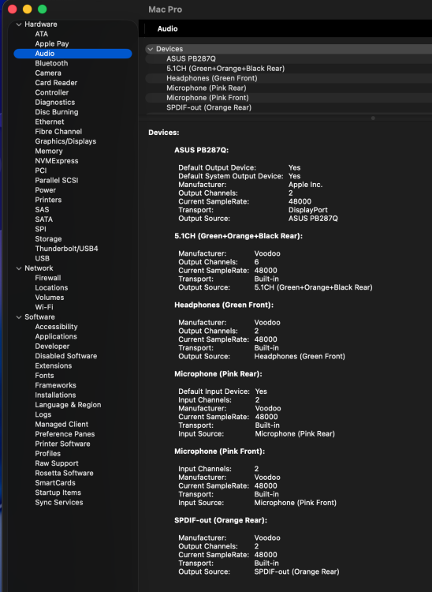The height and width of the screenshot is (592, 432).
Task: Select the highlighted Audio sidebar item
Action: 73,54
